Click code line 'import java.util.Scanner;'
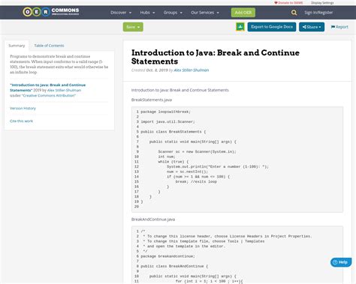The width and height of the screenshot is (356, 284). pyautogui.click(x=167, y=121)
